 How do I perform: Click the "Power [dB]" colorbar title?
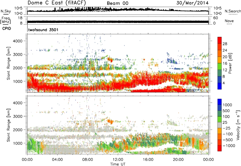[x=230, y=63]
